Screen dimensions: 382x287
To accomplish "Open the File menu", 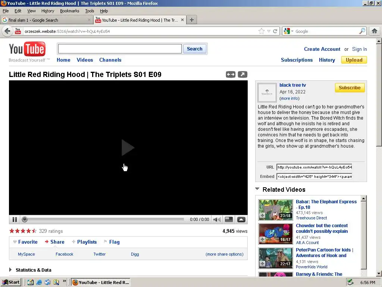I will 6,11.
